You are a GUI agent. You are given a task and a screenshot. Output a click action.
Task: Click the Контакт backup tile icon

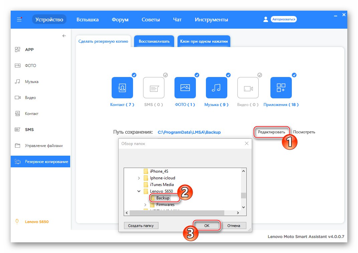pos(122,88)
